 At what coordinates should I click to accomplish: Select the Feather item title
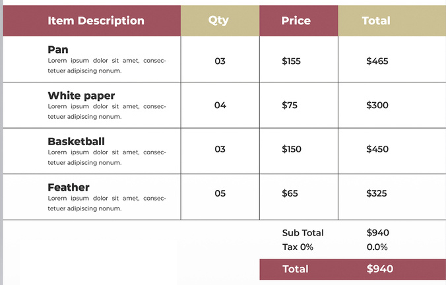pos(69,187)
